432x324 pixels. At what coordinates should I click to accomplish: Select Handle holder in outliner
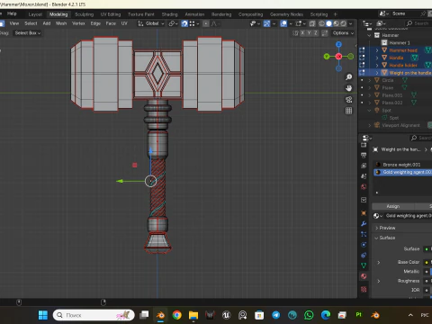403,65
